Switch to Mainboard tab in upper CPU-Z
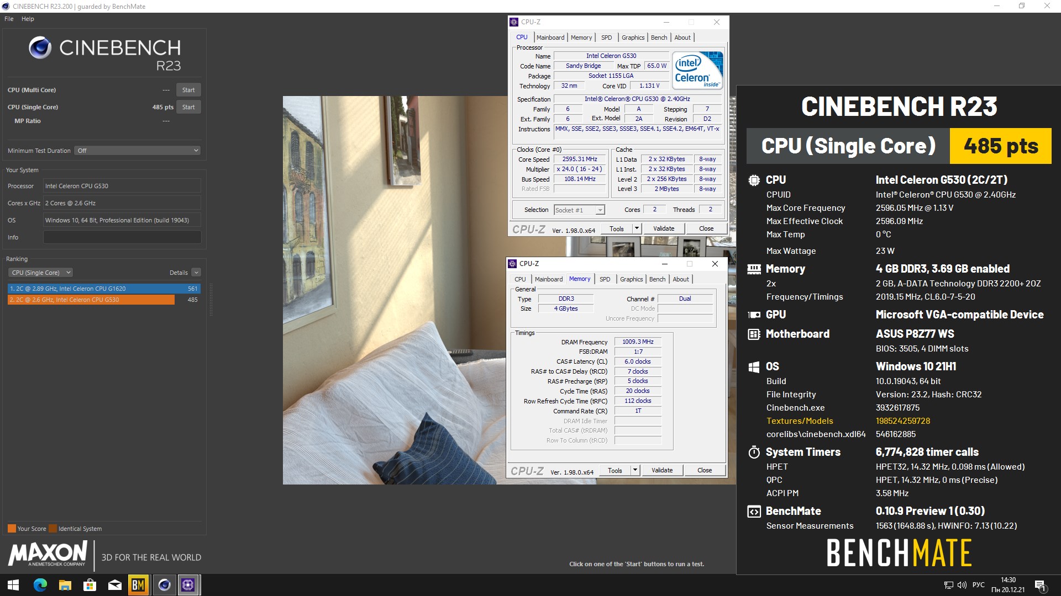This screenshot has height=596, width=1061. 550,38
